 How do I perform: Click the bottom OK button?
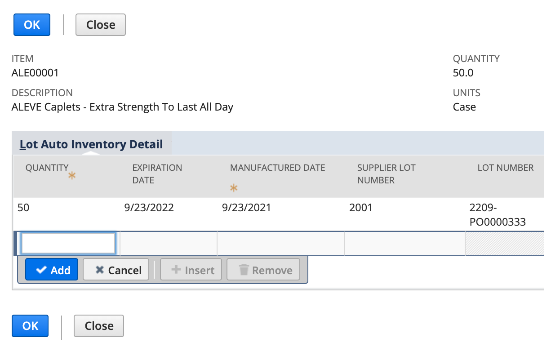(x=30, y=326)
